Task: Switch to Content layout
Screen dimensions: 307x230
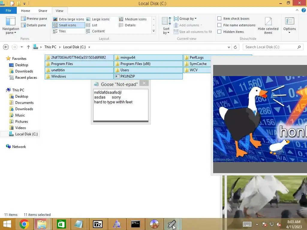Action: click(95, 31)
